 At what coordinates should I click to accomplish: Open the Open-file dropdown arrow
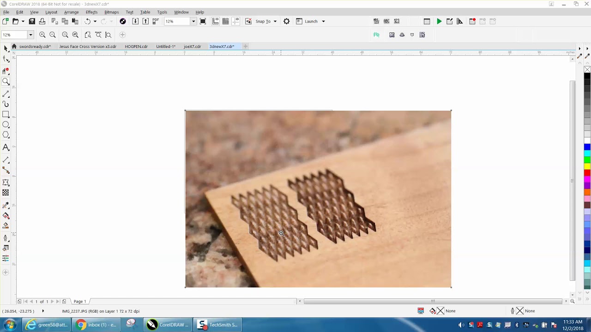[23, 21]
